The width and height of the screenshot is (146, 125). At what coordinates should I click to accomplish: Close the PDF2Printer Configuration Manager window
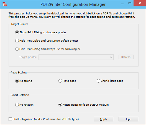click(140, 3)
